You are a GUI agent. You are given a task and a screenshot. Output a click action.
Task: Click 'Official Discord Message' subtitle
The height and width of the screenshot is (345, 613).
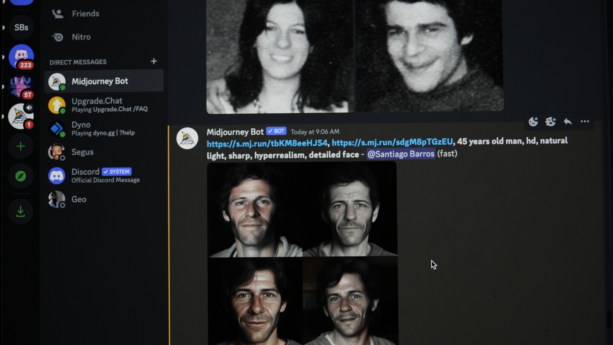(x=106, y=180)
